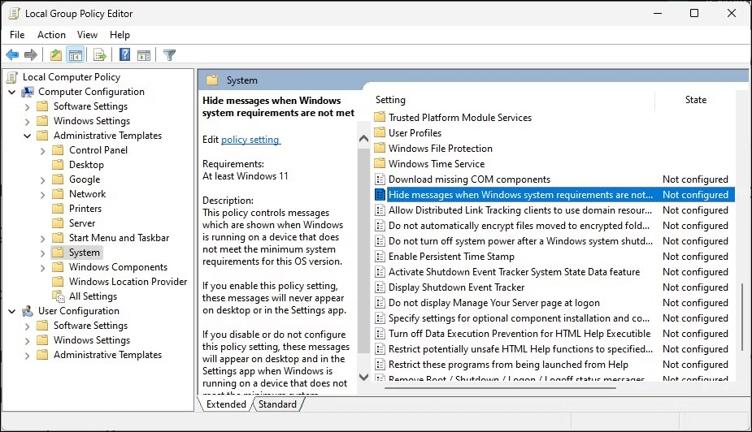Viewport: 752px width, 432px height.
Task: Open Help via the question mark icon
Action: (x=124, y=55)
